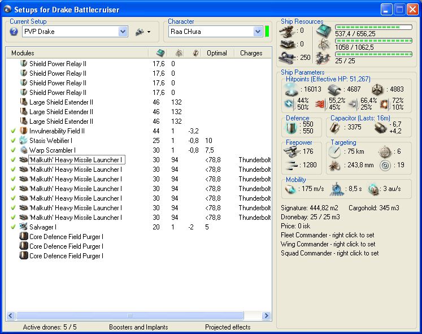Toggle the Salvager I active checkmark
The width and height of the screenshot is (422, 334).
tap(13, 227)
